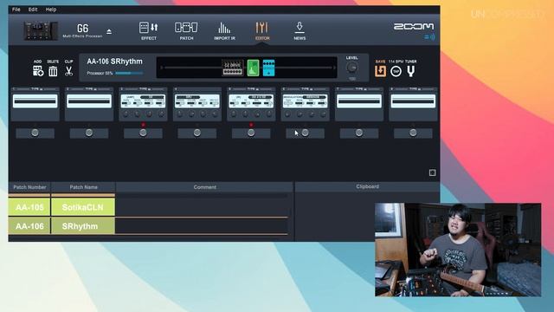
Task: Toggle footswitch of effect slot 7
Action: pos(359,133)
